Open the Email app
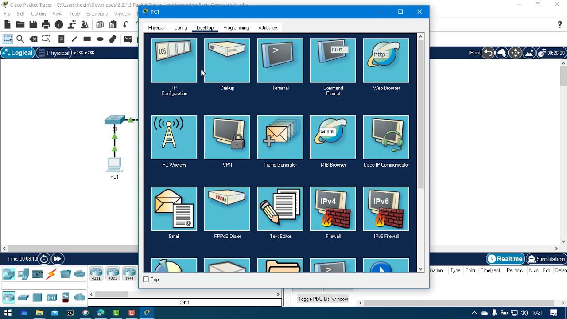Image resolution: width=567 pixels, height=319 pixels. point(174,209)
